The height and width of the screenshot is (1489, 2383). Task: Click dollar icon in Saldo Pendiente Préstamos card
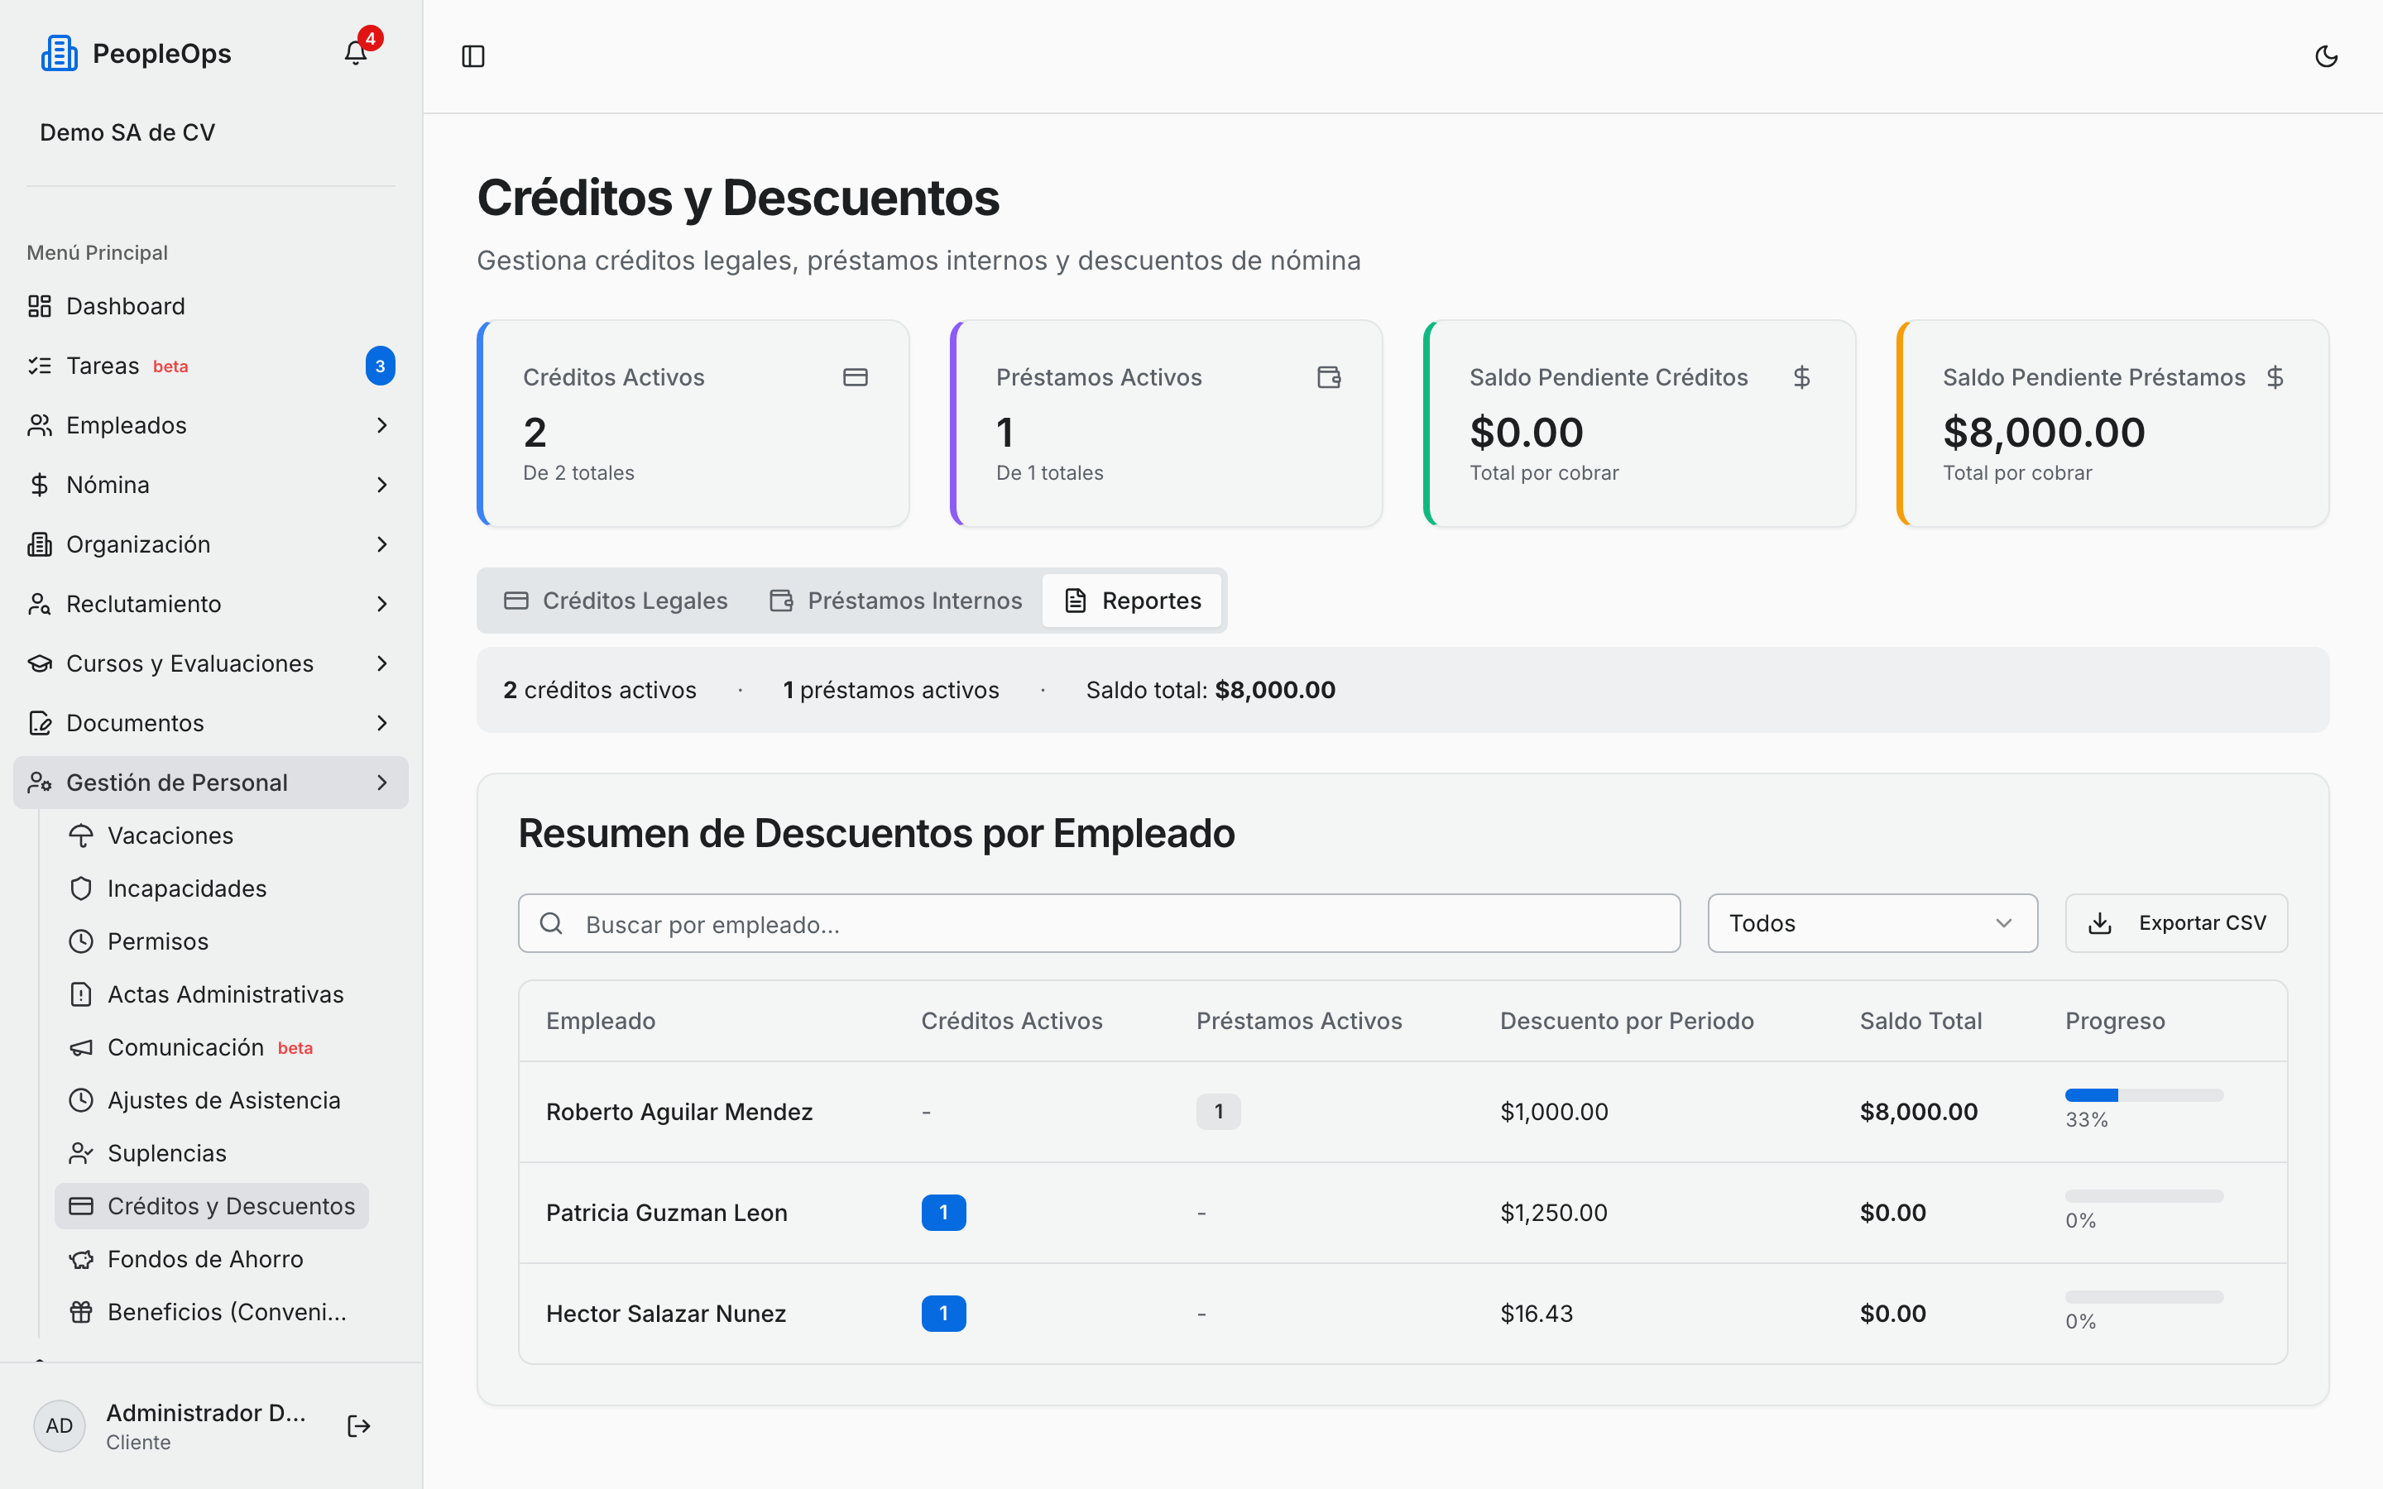coord(2275,377)
